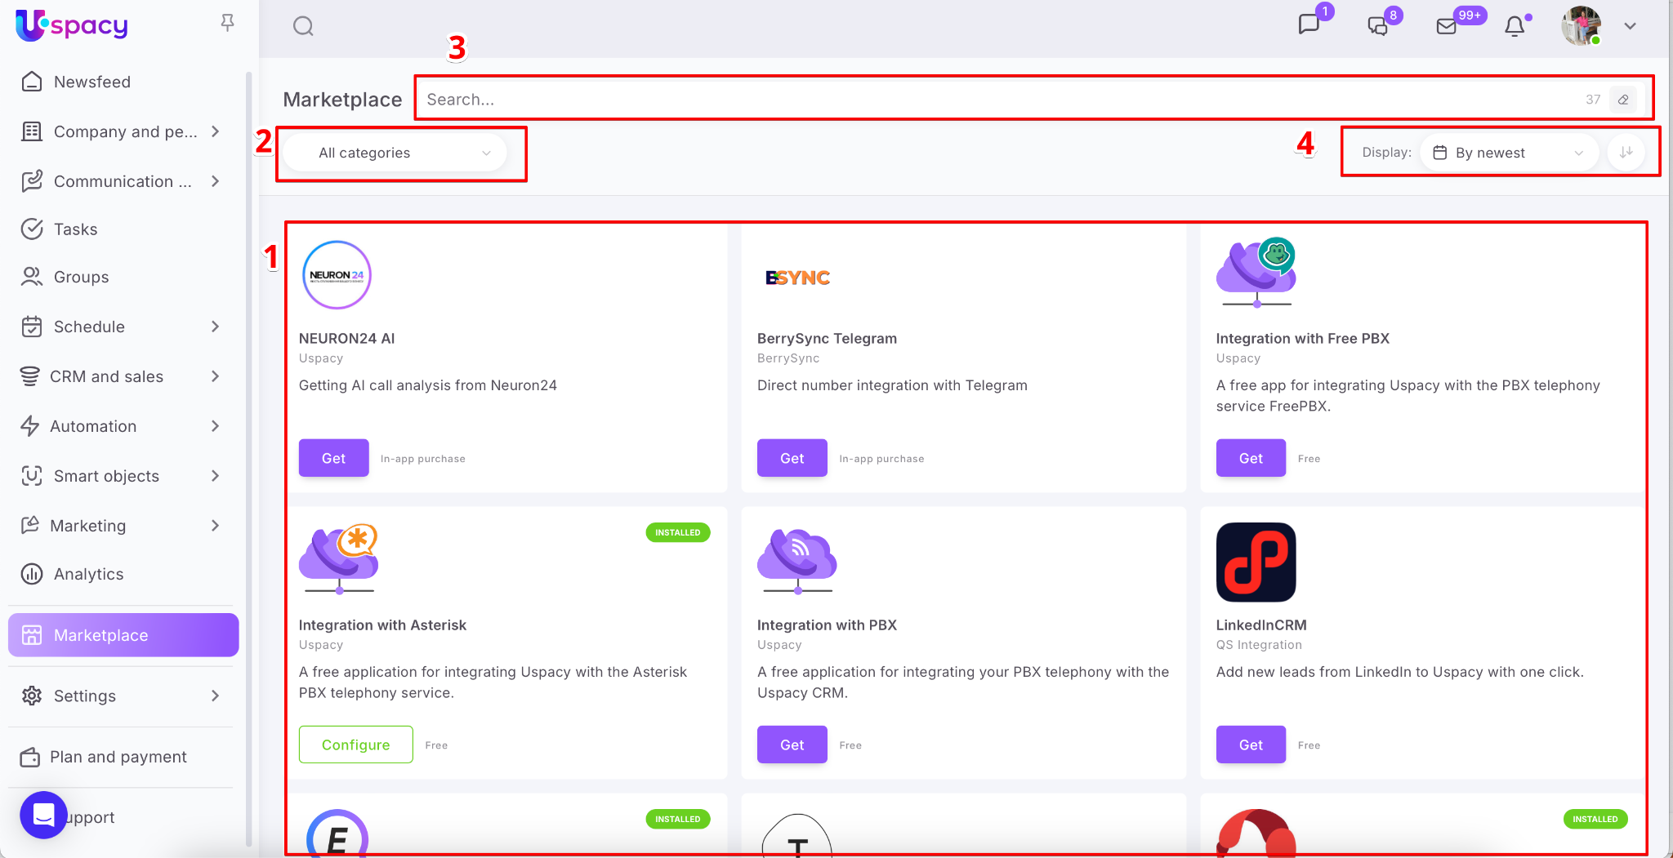Viewport: 1673px width, 858px height.
Task: Click the eraser clear-search icon
Action: click(1623, 100)
